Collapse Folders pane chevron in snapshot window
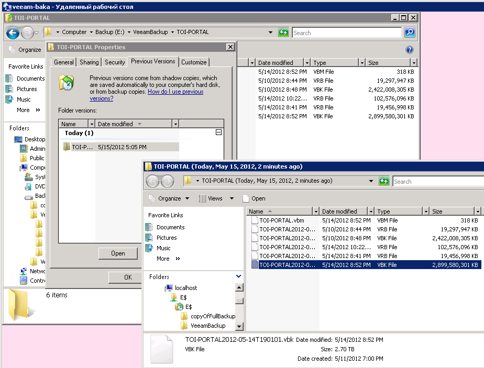 [x=239, y=276]
